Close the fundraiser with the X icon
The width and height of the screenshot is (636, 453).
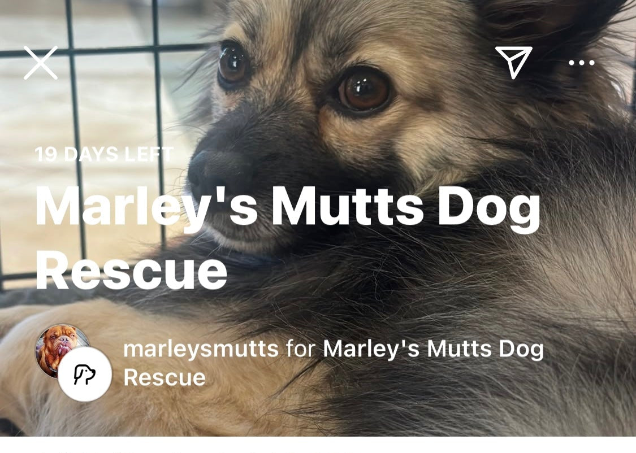(41, 63)
